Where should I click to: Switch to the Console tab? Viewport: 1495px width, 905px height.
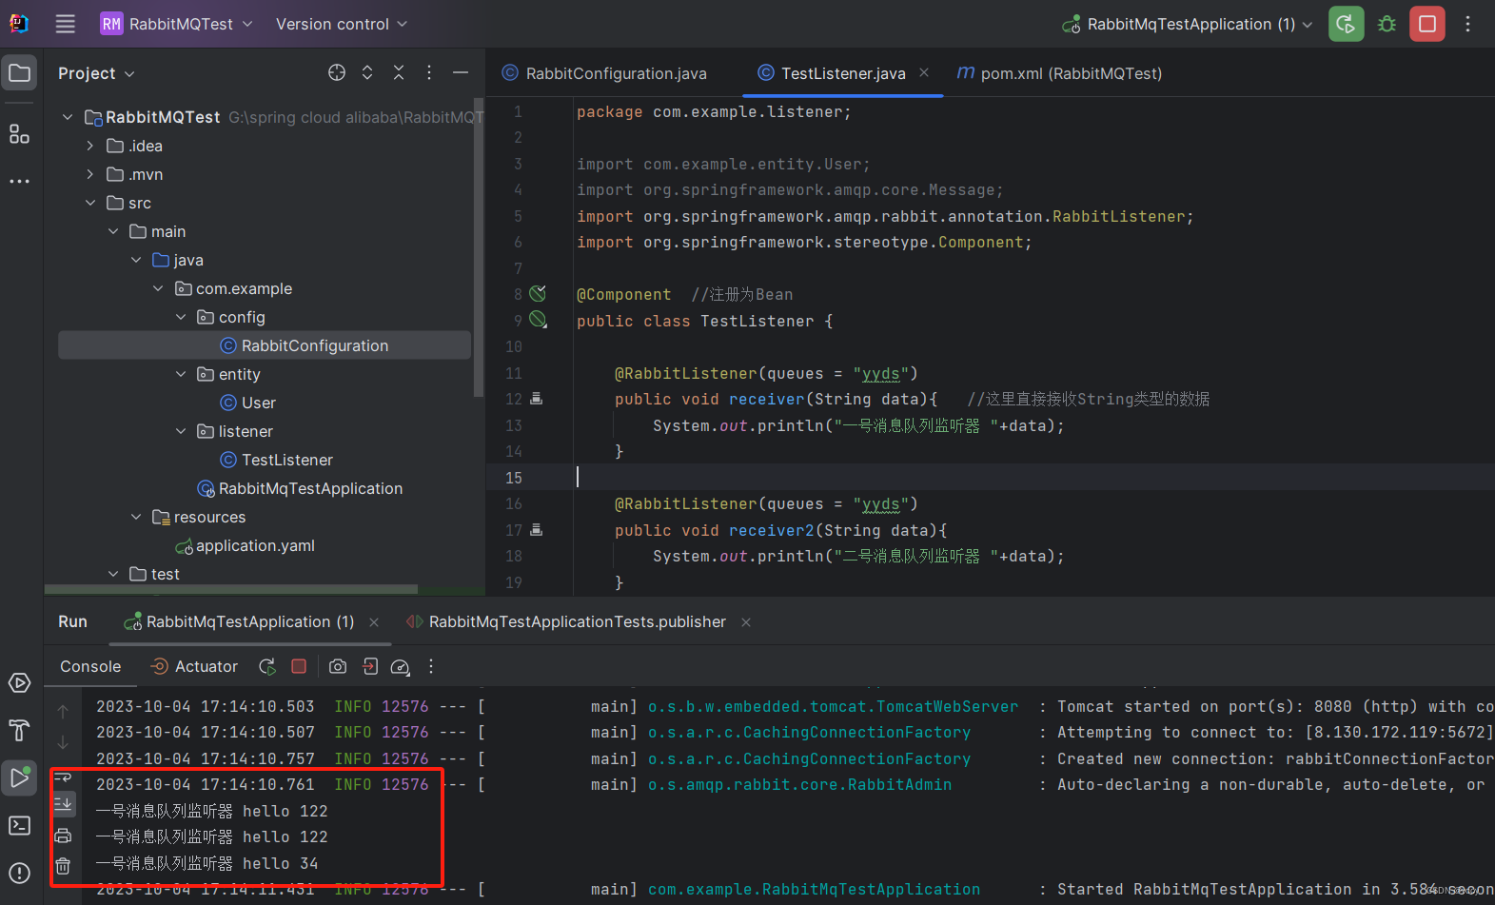pos(90,666)
